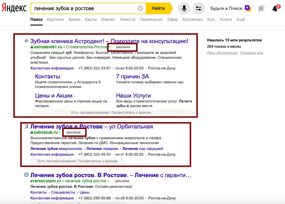Open the Контакты link of everest-stom
The height and width of the screenshot is (204, 285).
pos(39,192)
